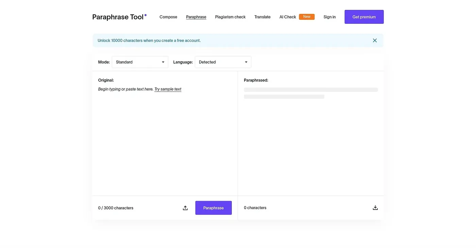
Task: Click the 'Mode:' label
Action: pos(104,62)
